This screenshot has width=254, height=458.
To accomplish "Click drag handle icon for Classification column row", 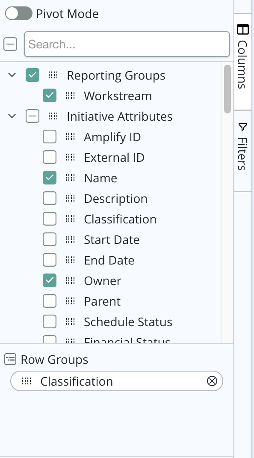I will click(x=70, y=219).
